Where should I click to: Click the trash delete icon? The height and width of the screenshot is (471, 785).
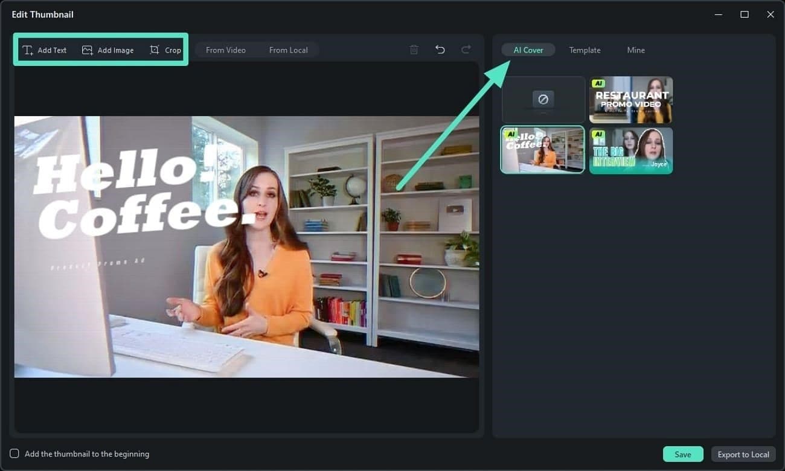[x=414, y=50]
